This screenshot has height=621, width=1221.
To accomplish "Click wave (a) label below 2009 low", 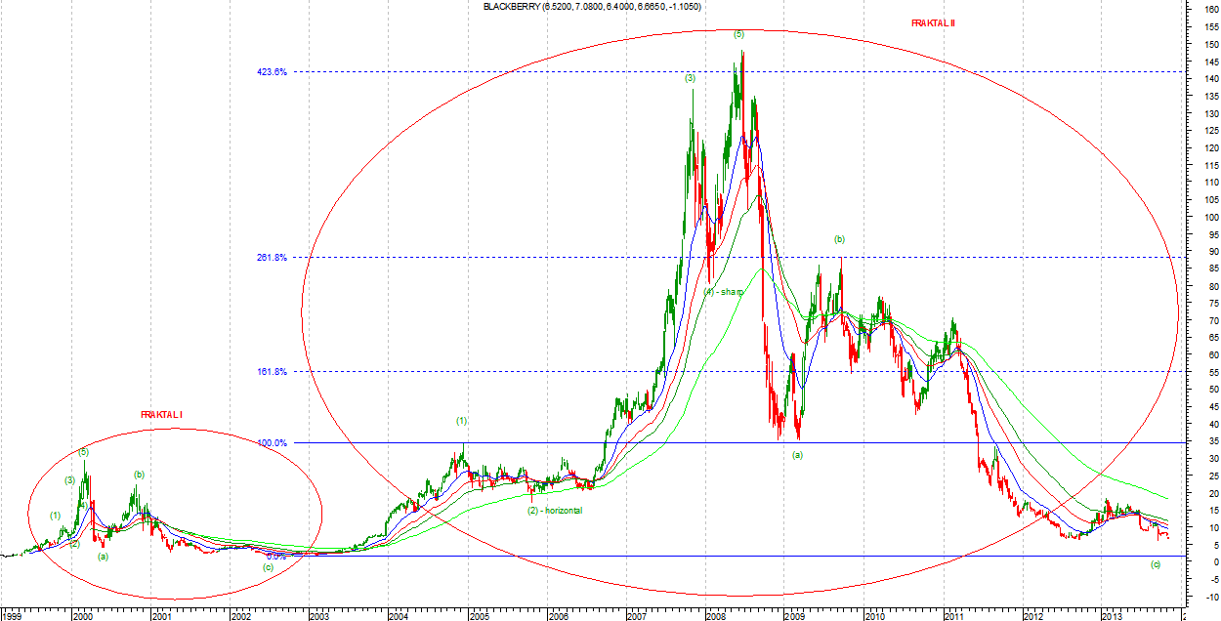I will [x=797, y=455].
